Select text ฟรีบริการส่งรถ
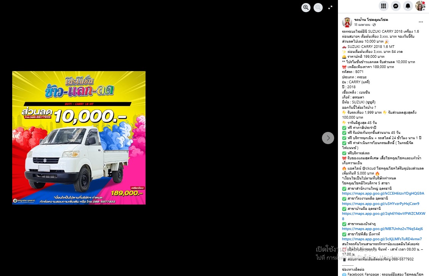This screenshot has height=276, width=429. coord(359,153)
